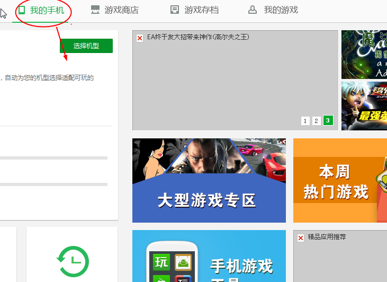Open the 精品应用推荐 panel
Image resolution: width=387 pixels, height=282 pixels.
[x=340, y=256]
